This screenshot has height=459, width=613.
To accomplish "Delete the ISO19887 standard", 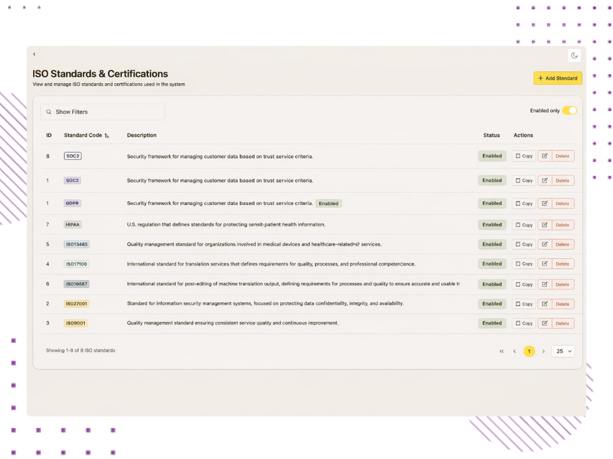I will point(563,285).
